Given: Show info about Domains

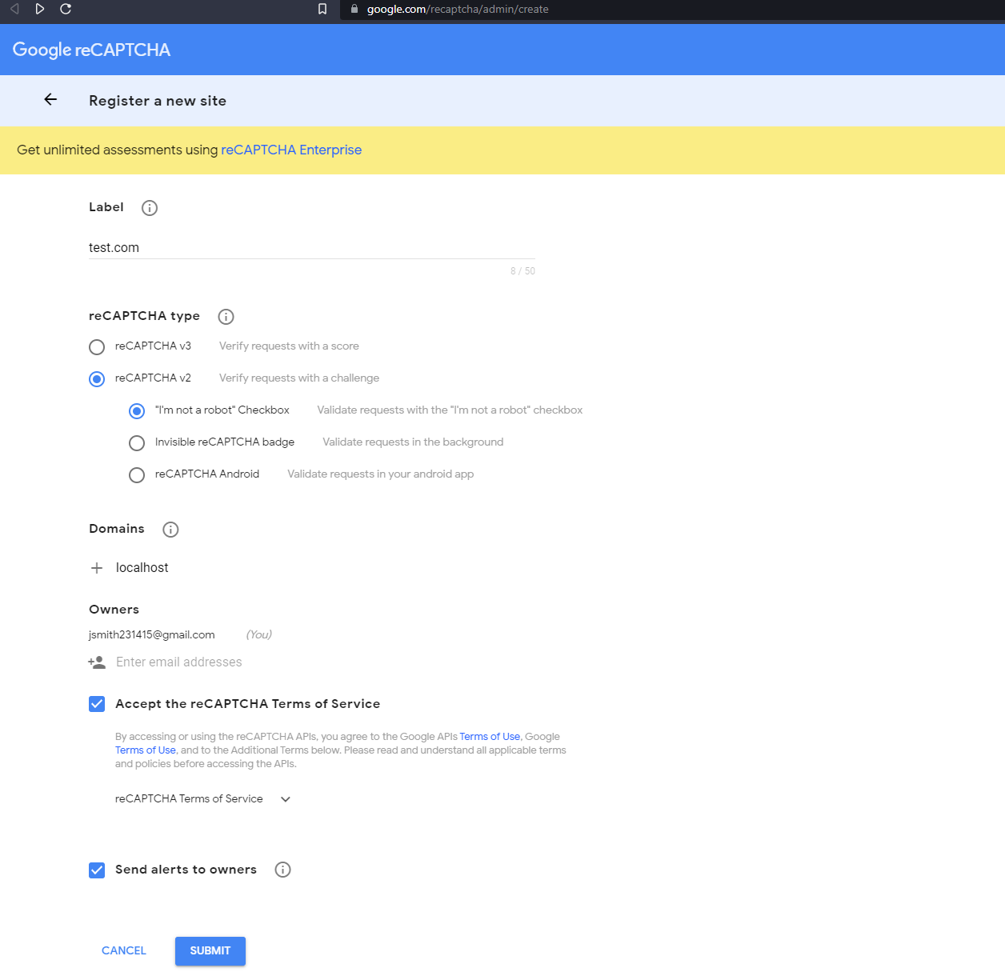Looking at the screenshot, I should pyautogui.click(x=170, y=530).
